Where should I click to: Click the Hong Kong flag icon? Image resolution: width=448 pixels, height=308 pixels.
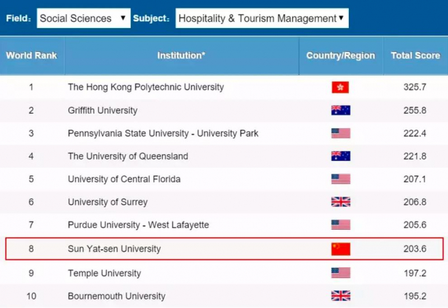[x=340, y=87]
